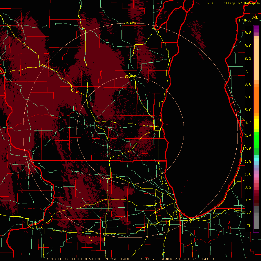261x261 pixels.
Task: Pick the pink segment of color bar
Action: pos(256,176)
